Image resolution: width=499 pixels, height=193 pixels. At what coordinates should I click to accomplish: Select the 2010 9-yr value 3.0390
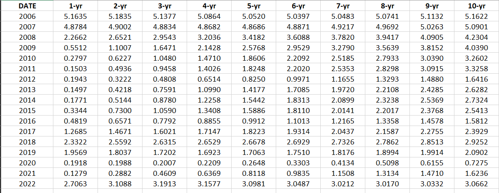coord(432,58)
